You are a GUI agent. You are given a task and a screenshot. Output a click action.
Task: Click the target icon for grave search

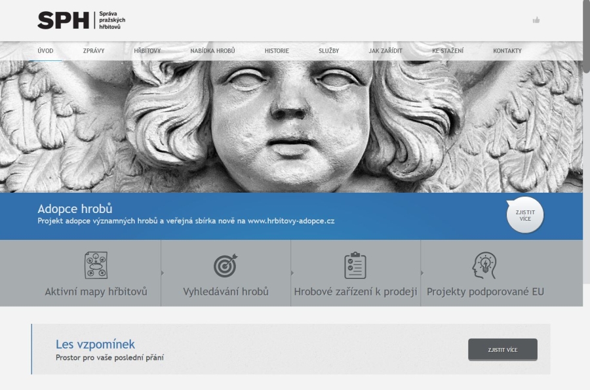coord(226,265)
